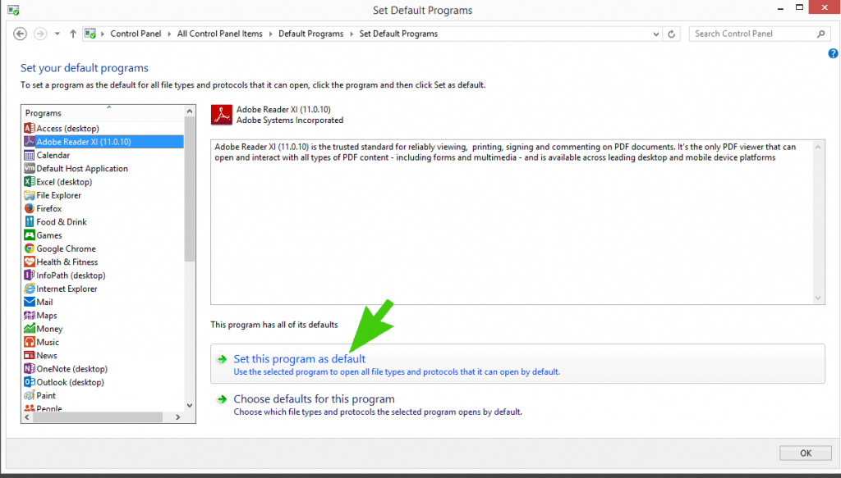Click the Access program icon in list
Image resolution: width=841 pixels, height=478 pixels.
pyautogui.click(x=30, y=129)
